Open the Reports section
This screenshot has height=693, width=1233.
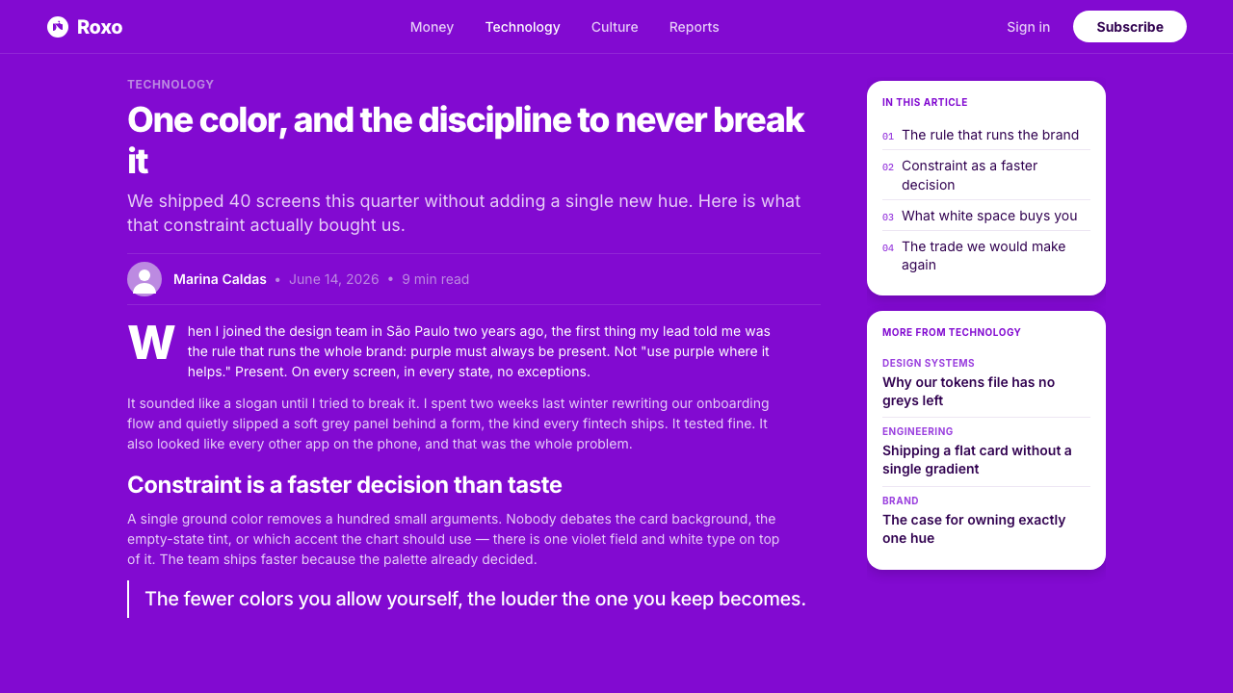click(x=694, y=27)
